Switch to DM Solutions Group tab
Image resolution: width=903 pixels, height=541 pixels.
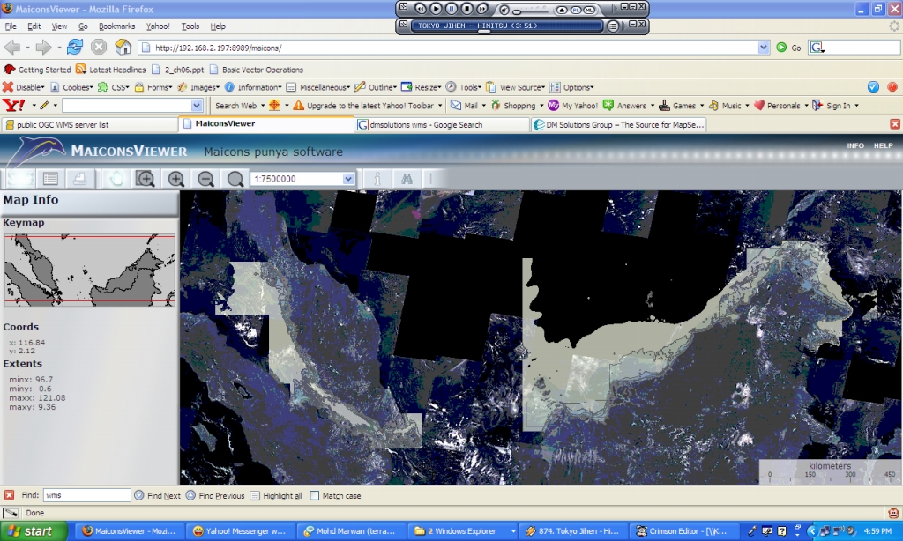tap(618, 124)
